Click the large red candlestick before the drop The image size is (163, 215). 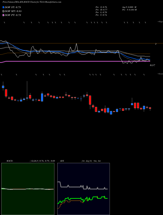[x=90, y=100]
